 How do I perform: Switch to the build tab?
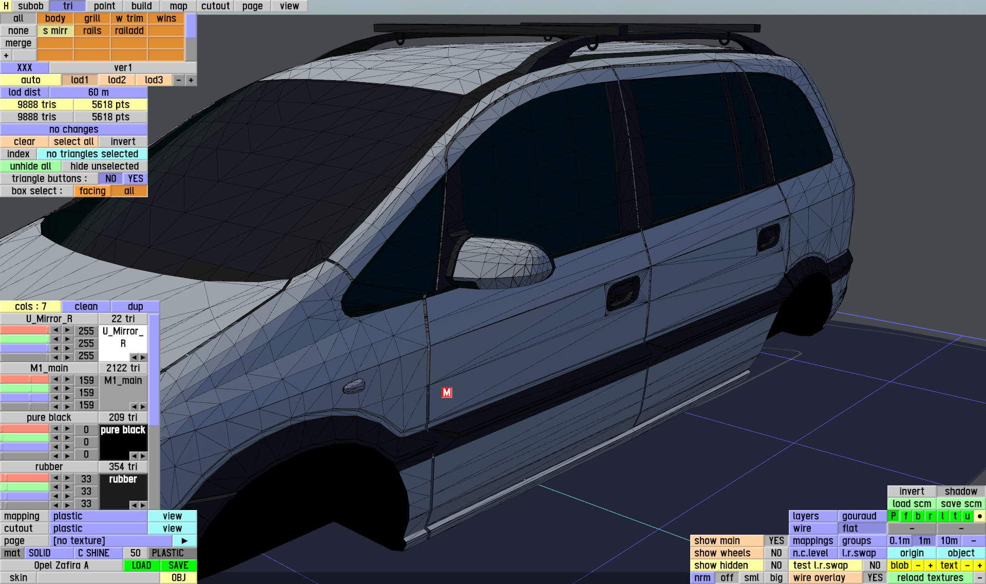click(141, 6)
